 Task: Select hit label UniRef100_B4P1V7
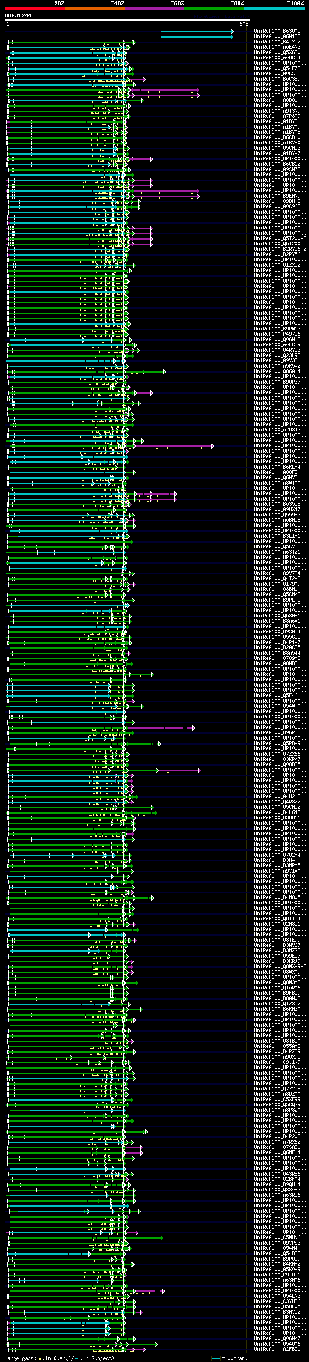click(277, 643)
